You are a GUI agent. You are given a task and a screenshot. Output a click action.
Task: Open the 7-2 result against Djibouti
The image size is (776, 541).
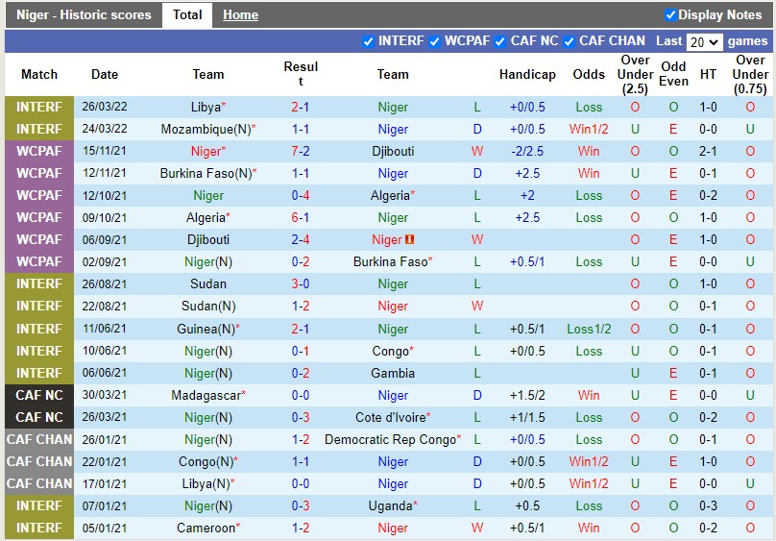301,152
